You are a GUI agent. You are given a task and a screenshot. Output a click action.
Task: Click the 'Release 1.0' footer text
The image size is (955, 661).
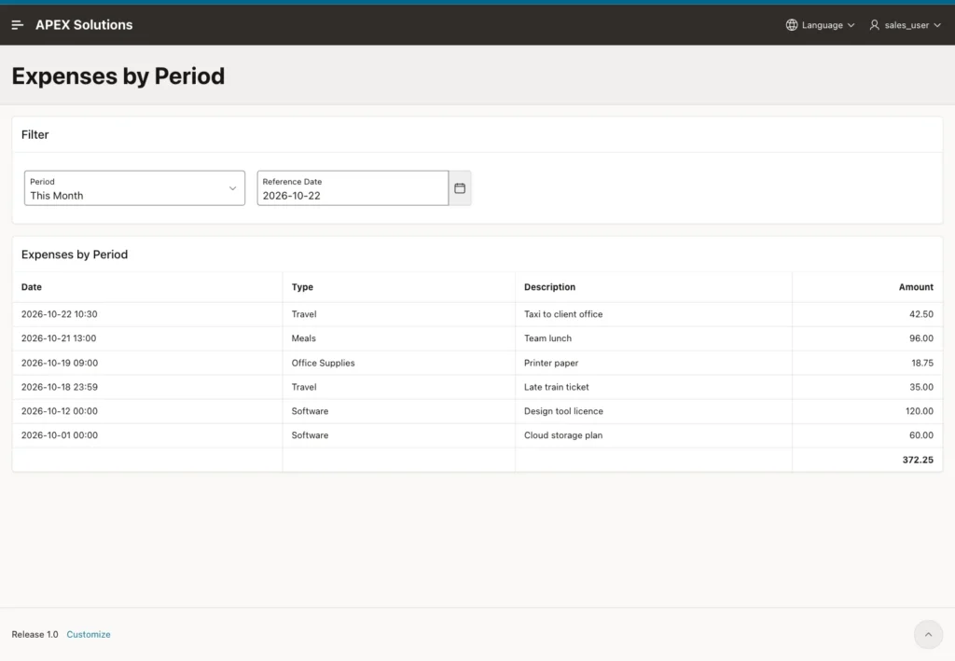[35, 634]
